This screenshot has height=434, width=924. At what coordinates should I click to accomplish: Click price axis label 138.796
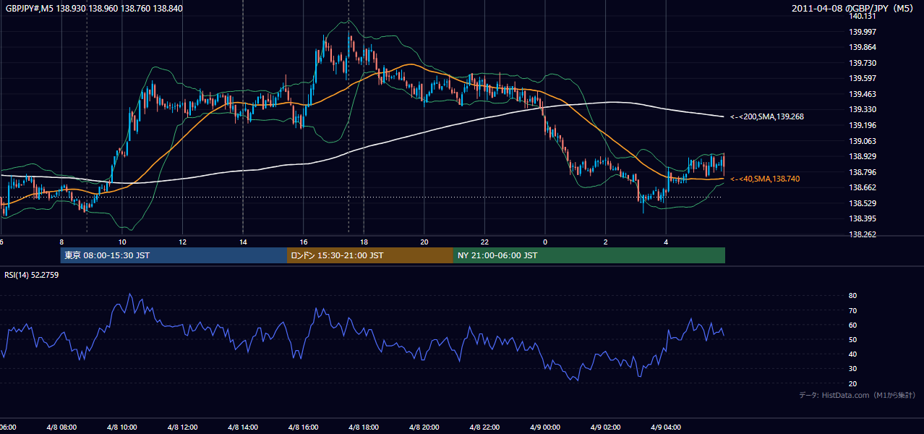point(863,172)
